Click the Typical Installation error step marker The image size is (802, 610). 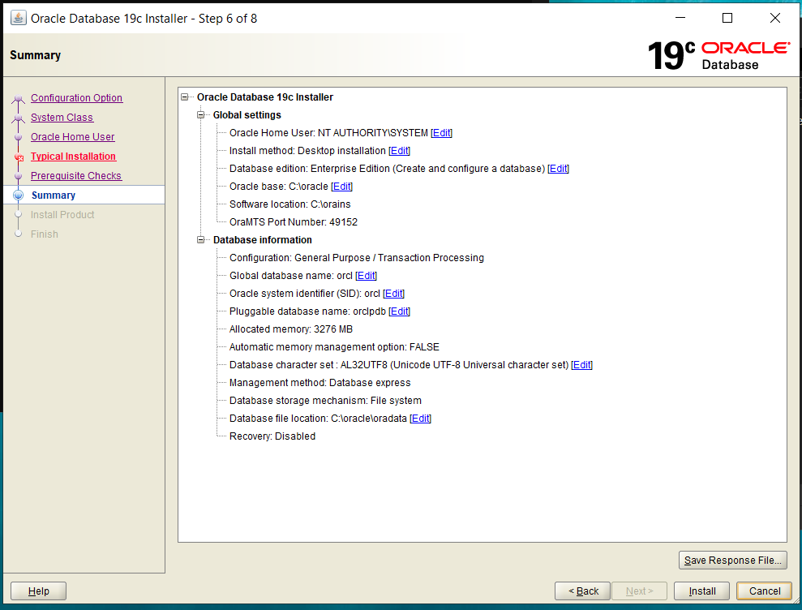[x=19, y=157]
